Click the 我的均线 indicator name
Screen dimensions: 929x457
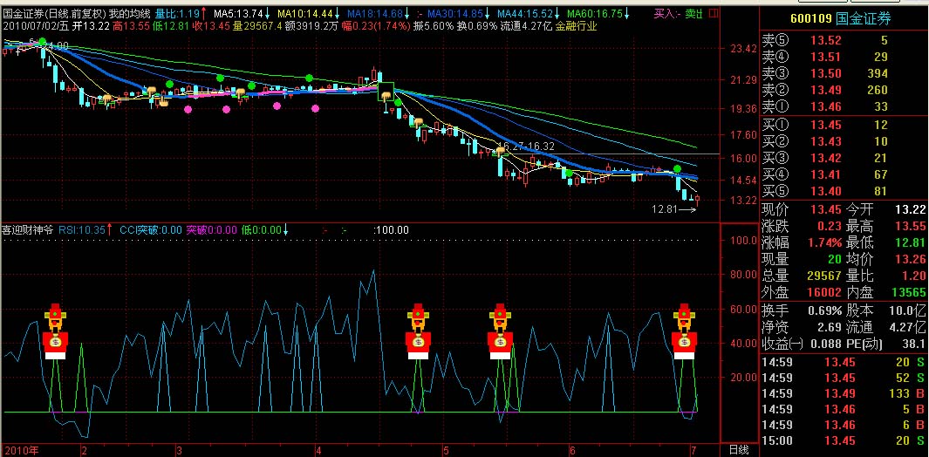pyautogui.click(x=130, y=12)
